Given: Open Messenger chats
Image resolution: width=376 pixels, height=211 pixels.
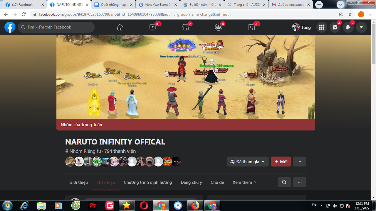Looking at the screenshot, I should [x=335, y=27].
